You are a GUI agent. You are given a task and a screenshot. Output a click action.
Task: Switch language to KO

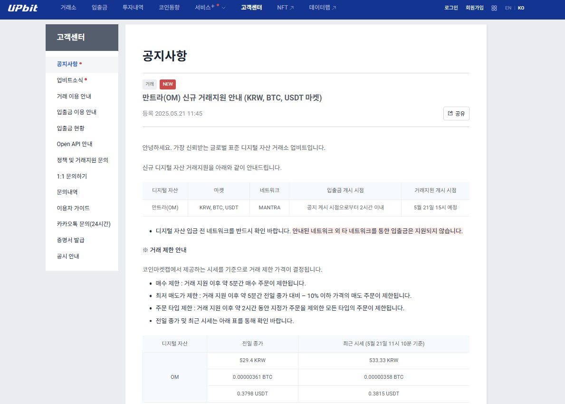pos(521,8)
